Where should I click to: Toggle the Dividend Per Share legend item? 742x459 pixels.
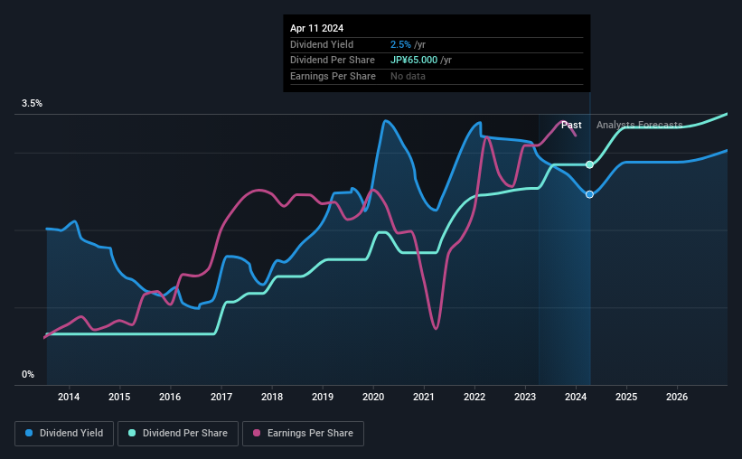click(x=178, y=434)
